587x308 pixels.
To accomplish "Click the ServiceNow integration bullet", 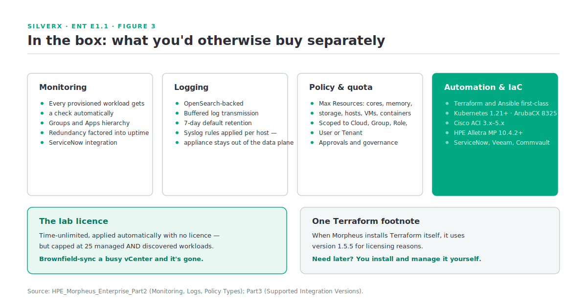I will (83, 143).
